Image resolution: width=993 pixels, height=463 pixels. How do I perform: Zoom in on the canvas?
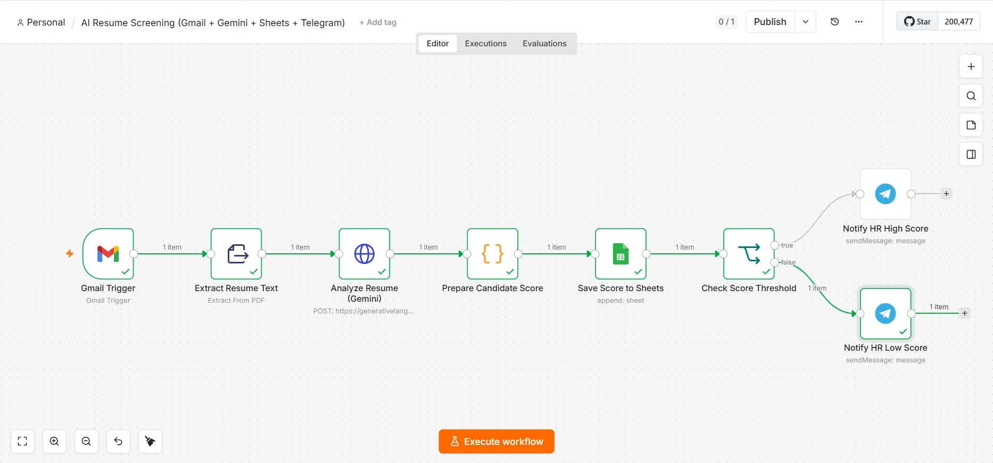click(54, 441)
